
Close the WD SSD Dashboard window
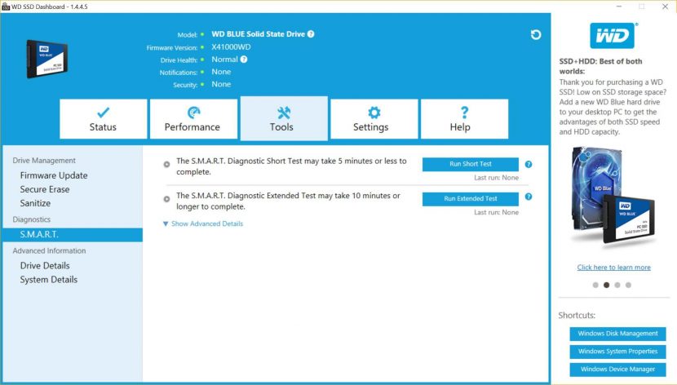[665, 7]
